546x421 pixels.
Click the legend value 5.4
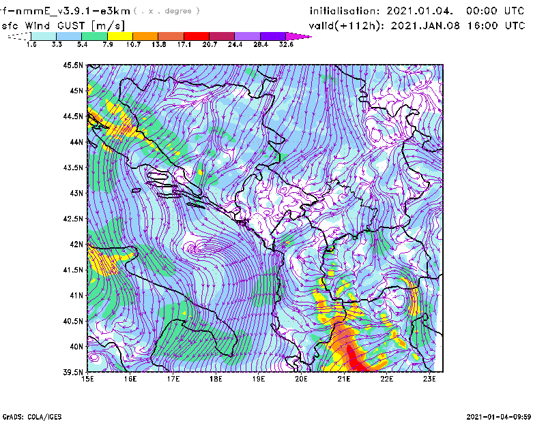(82, 44)
